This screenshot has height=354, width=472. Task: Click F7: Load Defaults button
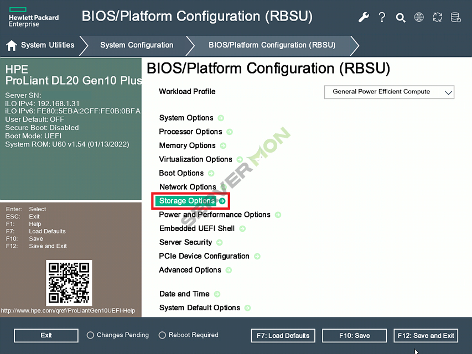tap(283, 336)
